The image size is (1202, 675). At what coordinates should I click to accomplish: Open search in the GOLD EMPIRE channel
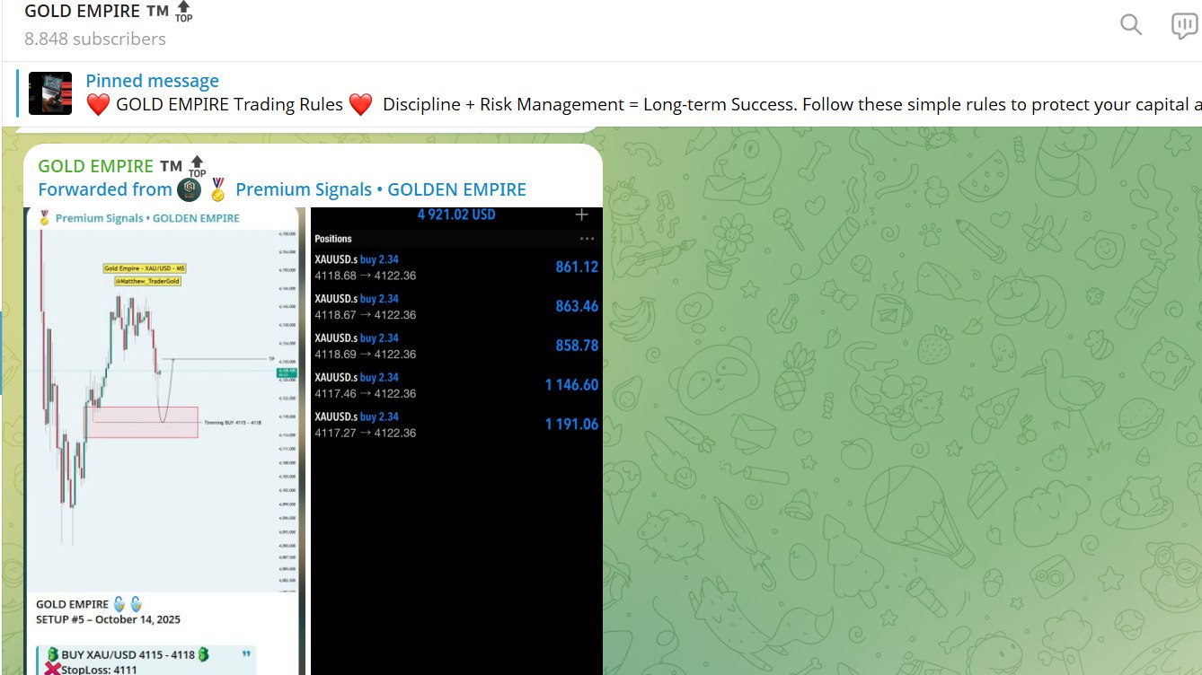coord(1131,25)
